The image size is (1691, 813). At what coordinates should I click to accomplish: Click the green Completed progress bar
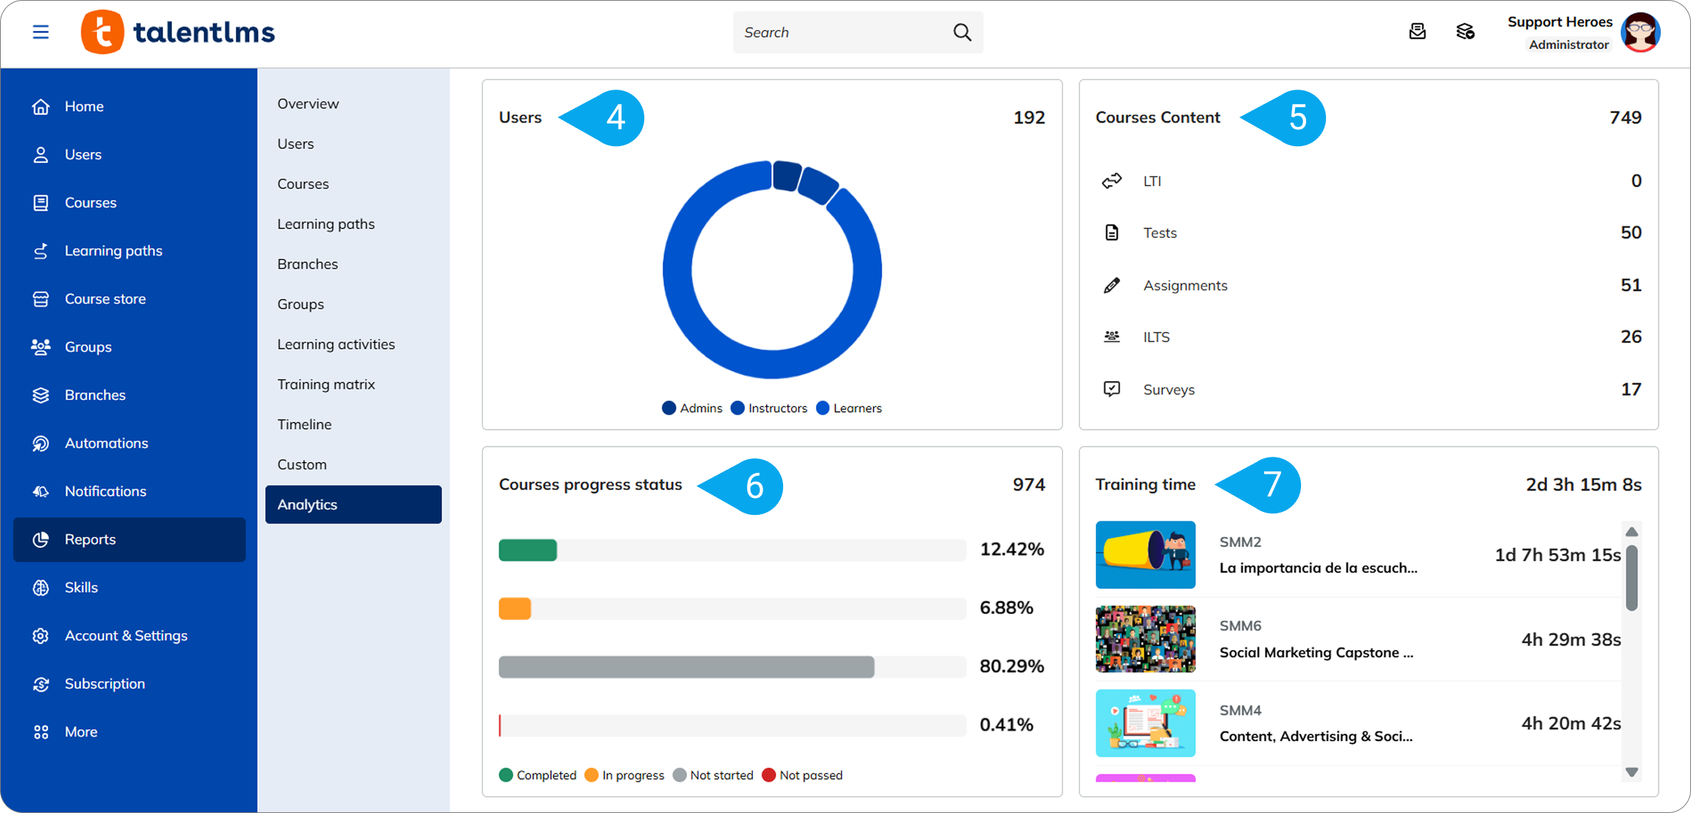coord(527,550)
